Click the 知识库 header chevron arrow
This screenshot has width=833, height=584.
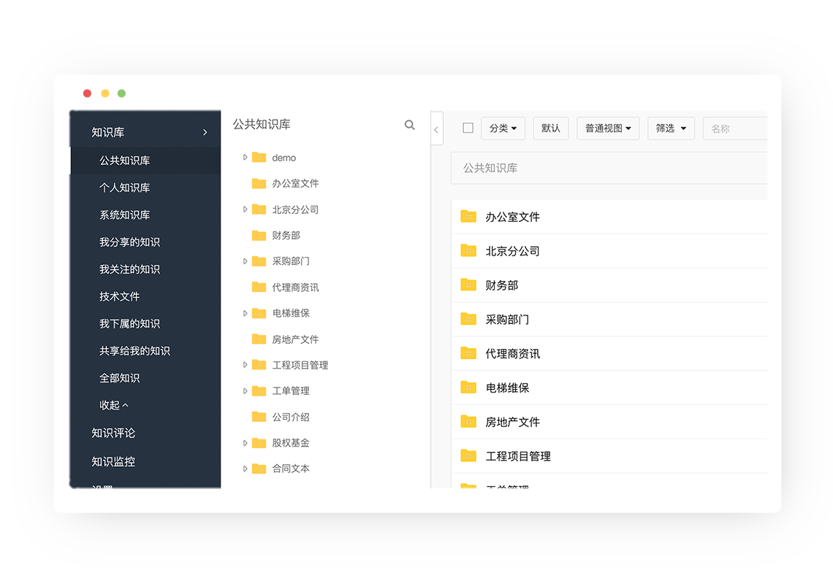coord(205,132)
